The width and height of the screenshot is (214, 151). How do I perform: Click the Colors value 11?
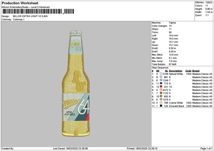coord(207,6)
